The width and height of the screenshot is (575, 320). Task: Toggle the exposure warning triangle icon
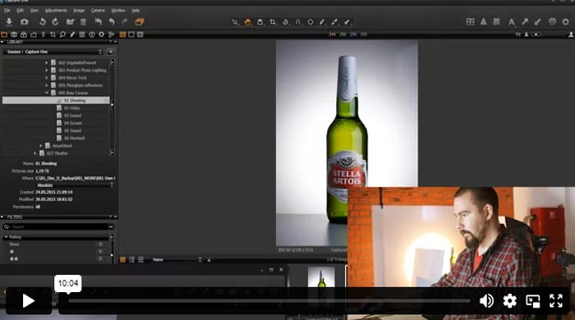coord(484,22)
